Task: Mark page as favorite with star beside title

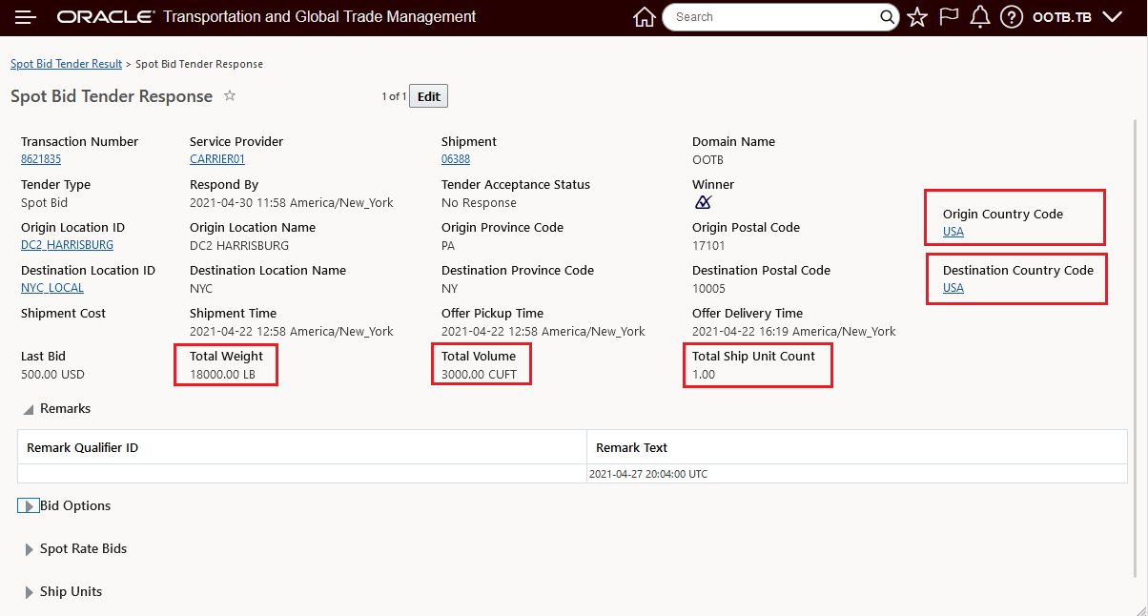Action: pyautogui.click(x=230, y=96)
